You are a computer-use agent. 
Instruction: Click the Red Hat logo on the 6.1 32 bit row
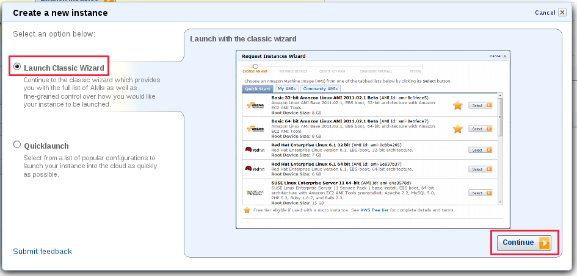tap(255, 150)
